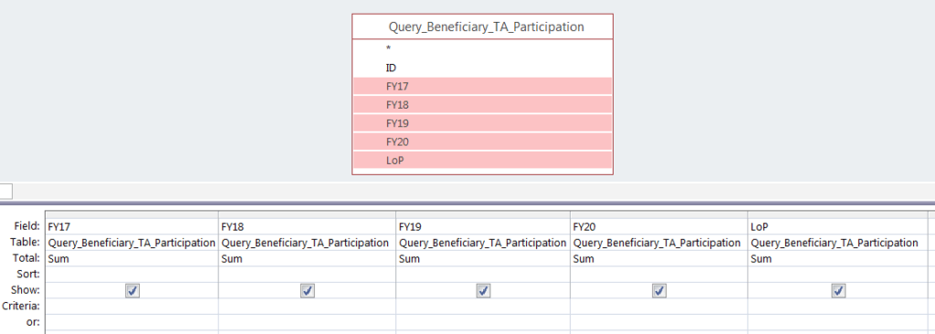
Task: Click Sort cell for FY19 column
Action: click(x=483, y=275)
